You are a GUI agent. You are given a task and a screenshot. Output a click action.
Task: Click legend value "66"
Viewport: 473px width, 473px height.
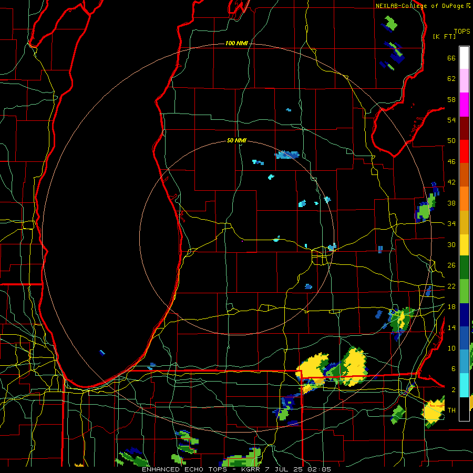(451, 58)
